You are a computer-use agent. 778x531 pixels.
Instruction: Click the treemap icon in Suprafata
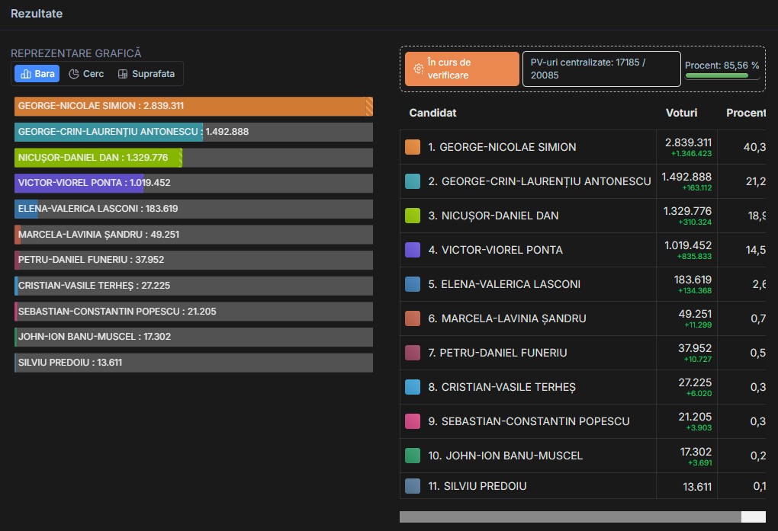(x=123, y=74)
